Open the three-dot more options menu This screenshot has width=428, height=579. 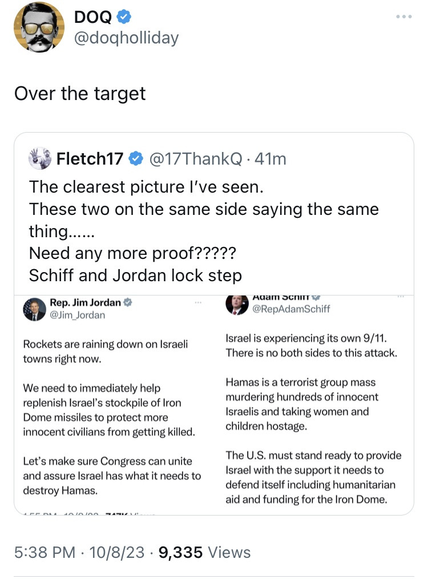pyautogui.click(x=403, y=17)
